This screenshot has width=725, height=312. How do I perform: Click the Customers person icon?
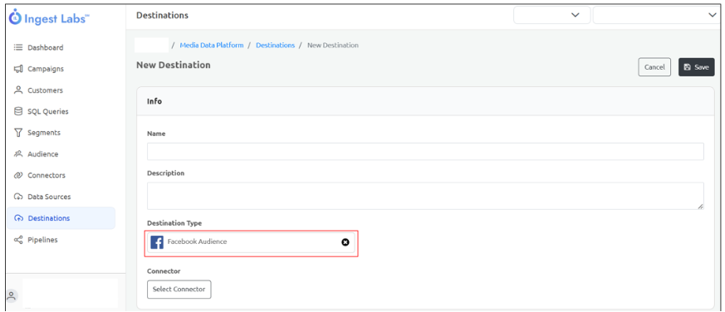pyautogui.click(x=18, y=90)
